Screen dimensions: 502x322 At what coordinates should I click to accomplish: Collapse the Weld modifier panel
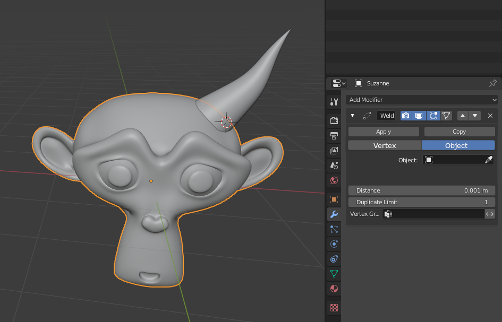[353, 116]
